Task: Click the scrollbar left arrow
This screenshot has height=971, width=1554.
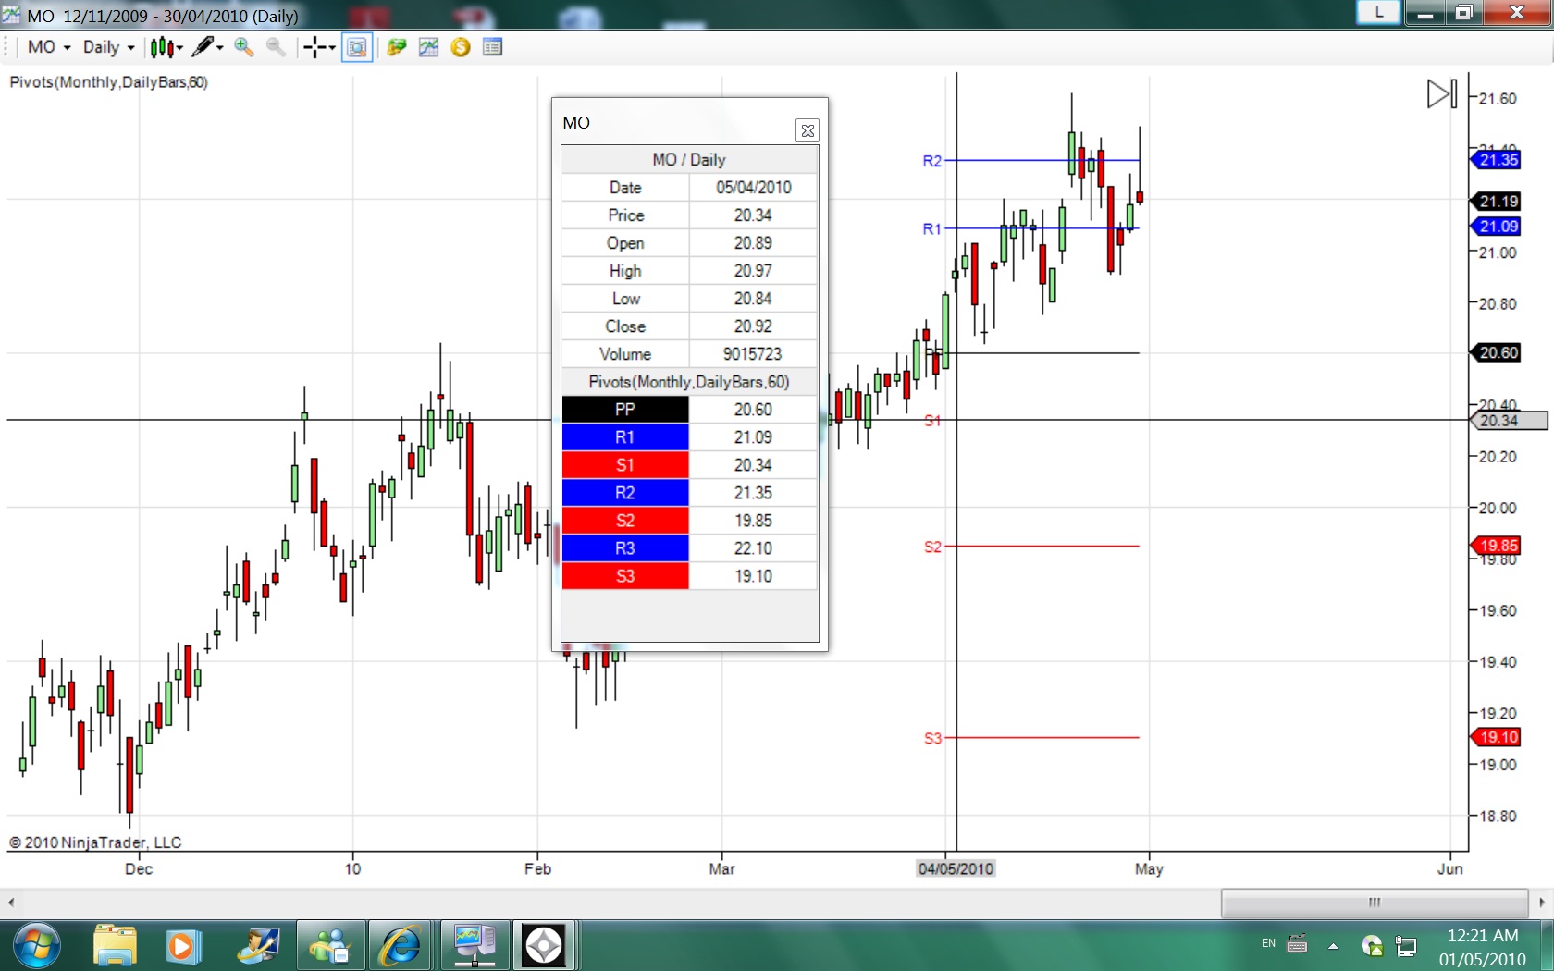Action: [11, 903]
